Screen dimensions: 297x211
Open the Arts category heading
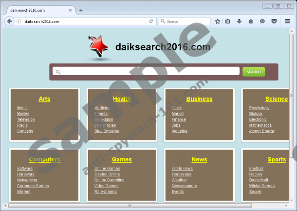(x=44, y=99)
